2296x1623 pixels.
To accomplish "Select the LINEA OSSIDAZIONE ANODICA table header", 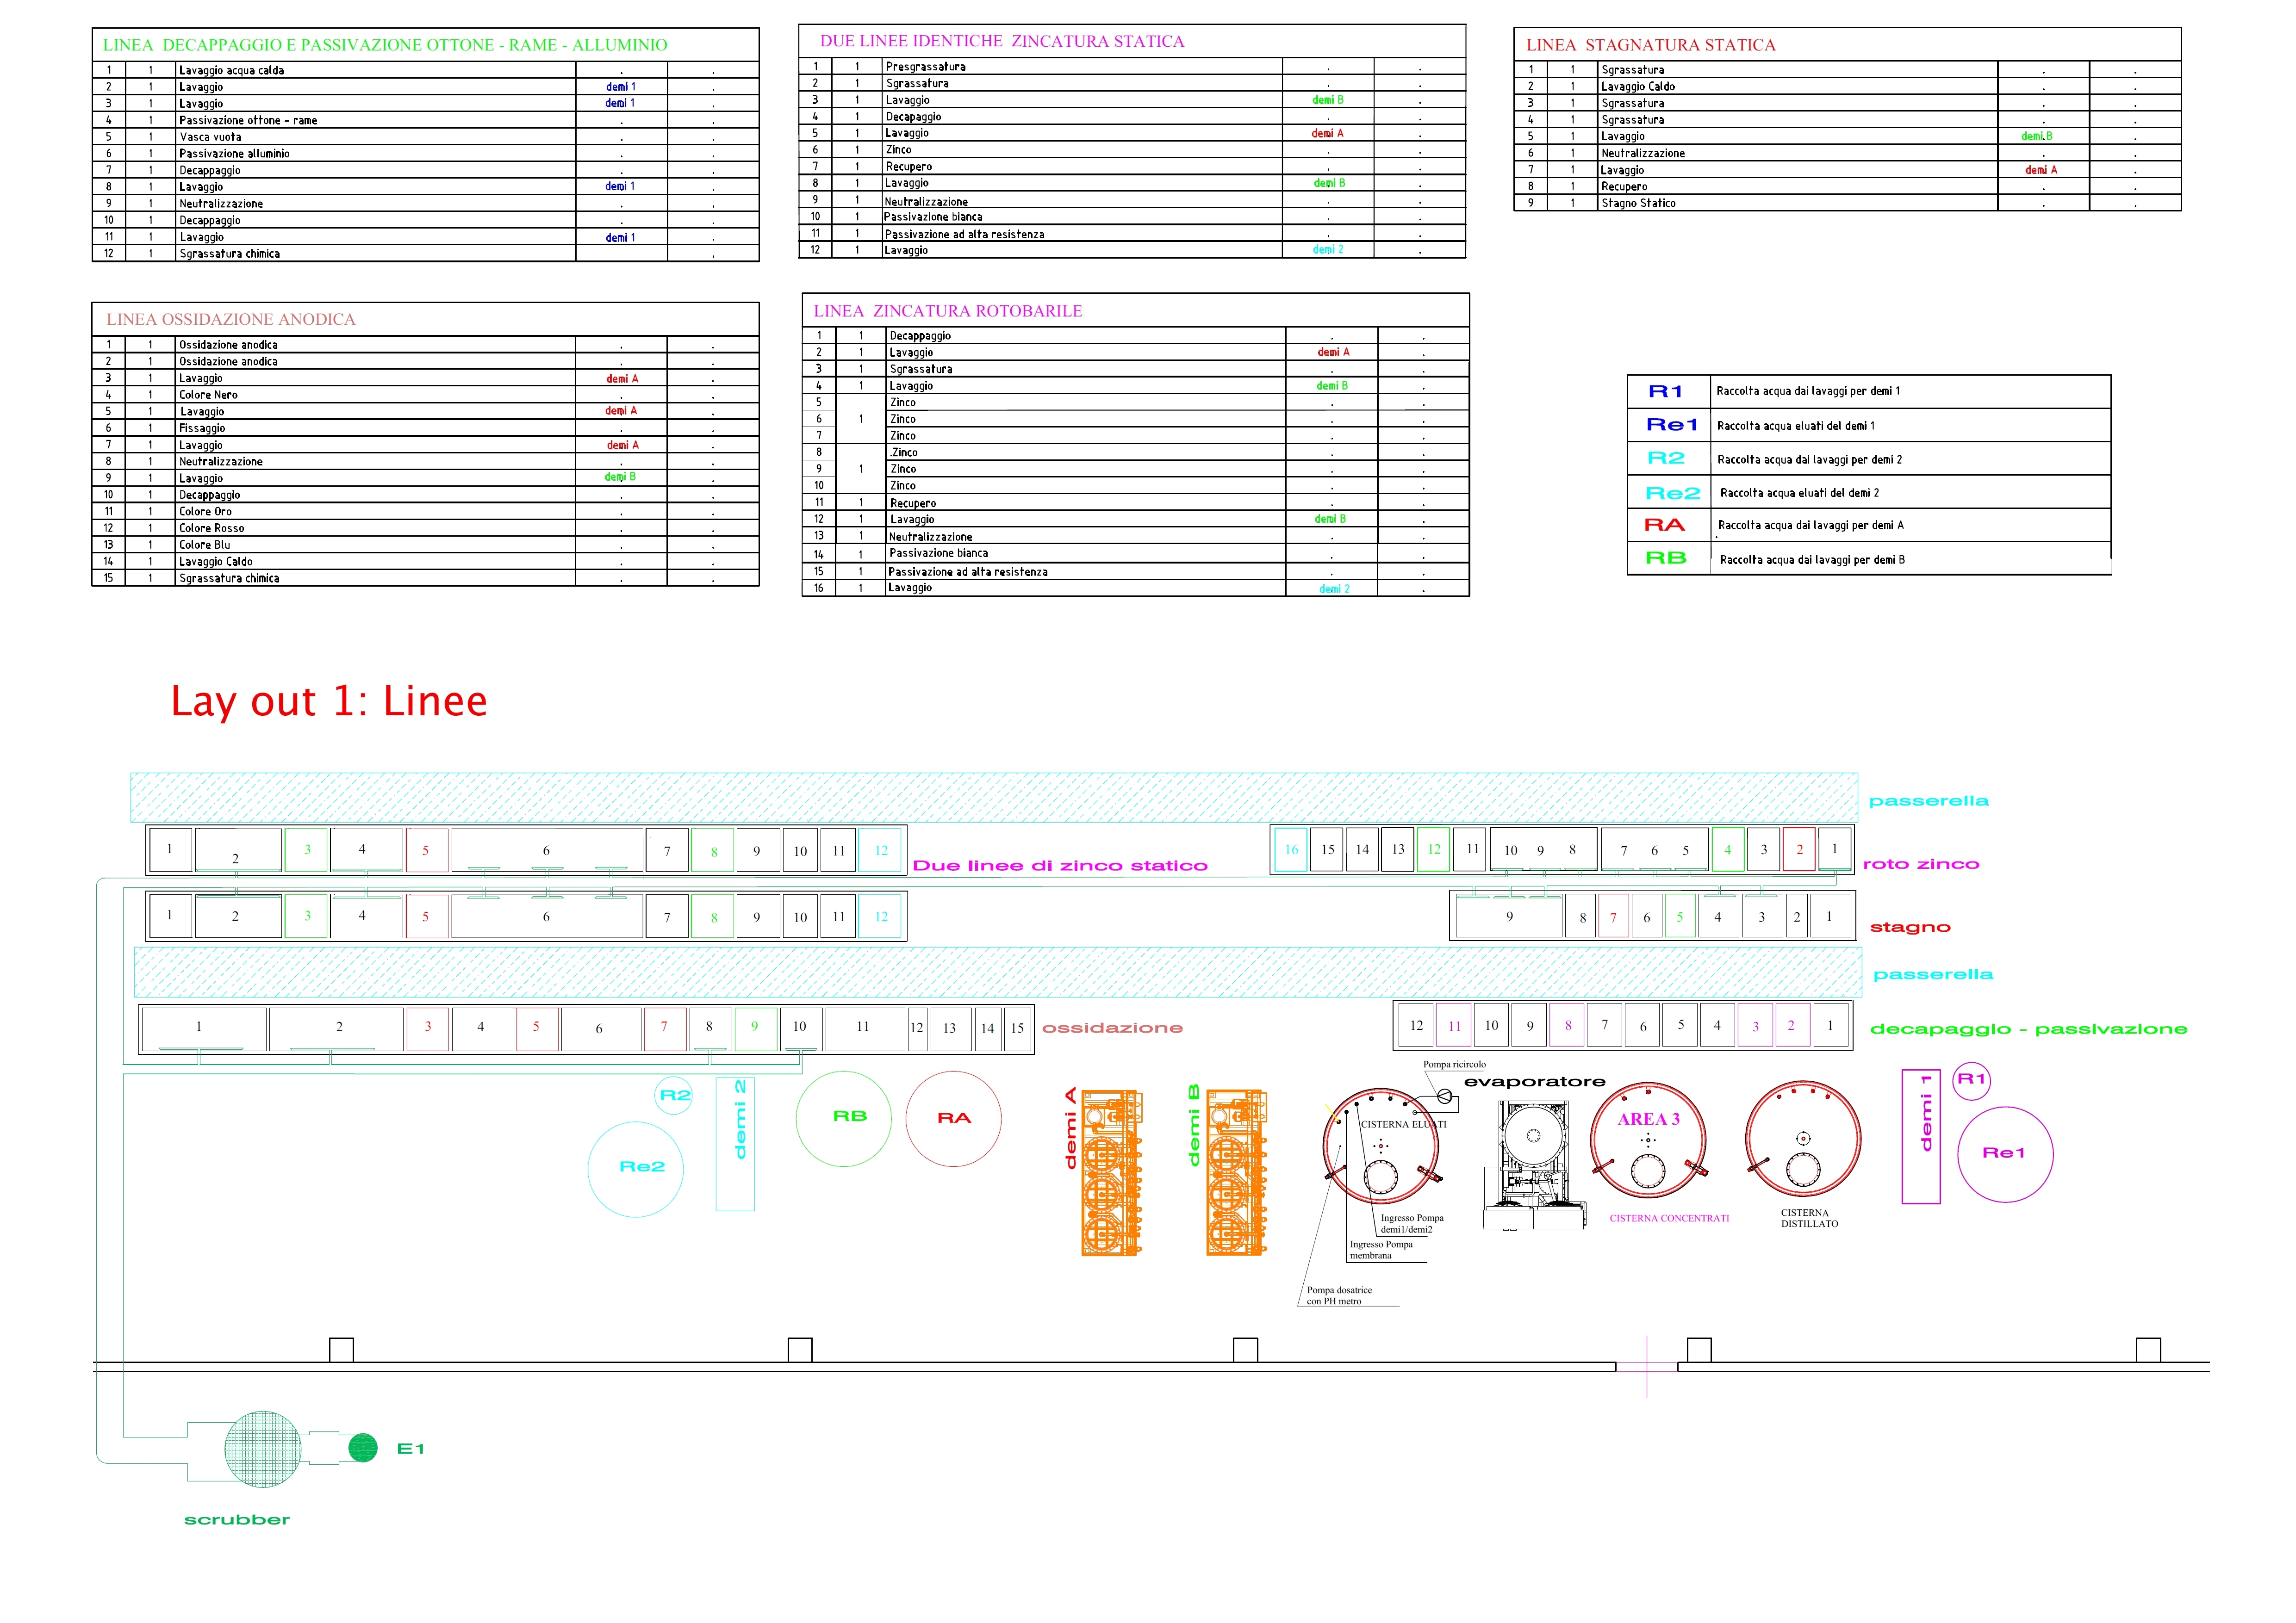I will 231,320.
